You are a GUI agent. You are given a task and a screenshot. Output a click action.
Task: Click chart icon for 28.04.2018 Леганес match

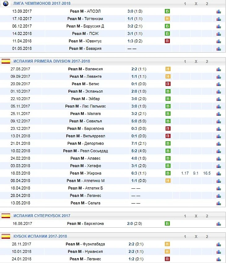pos(219,195)
